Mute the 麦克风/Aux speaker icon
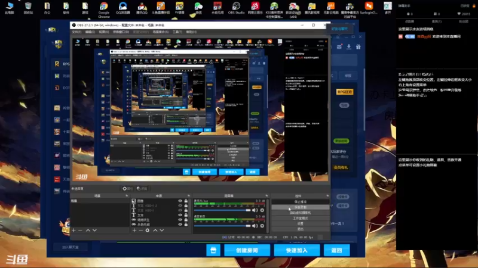The height and width of the screenshot is (268, 478). (255, 210)
